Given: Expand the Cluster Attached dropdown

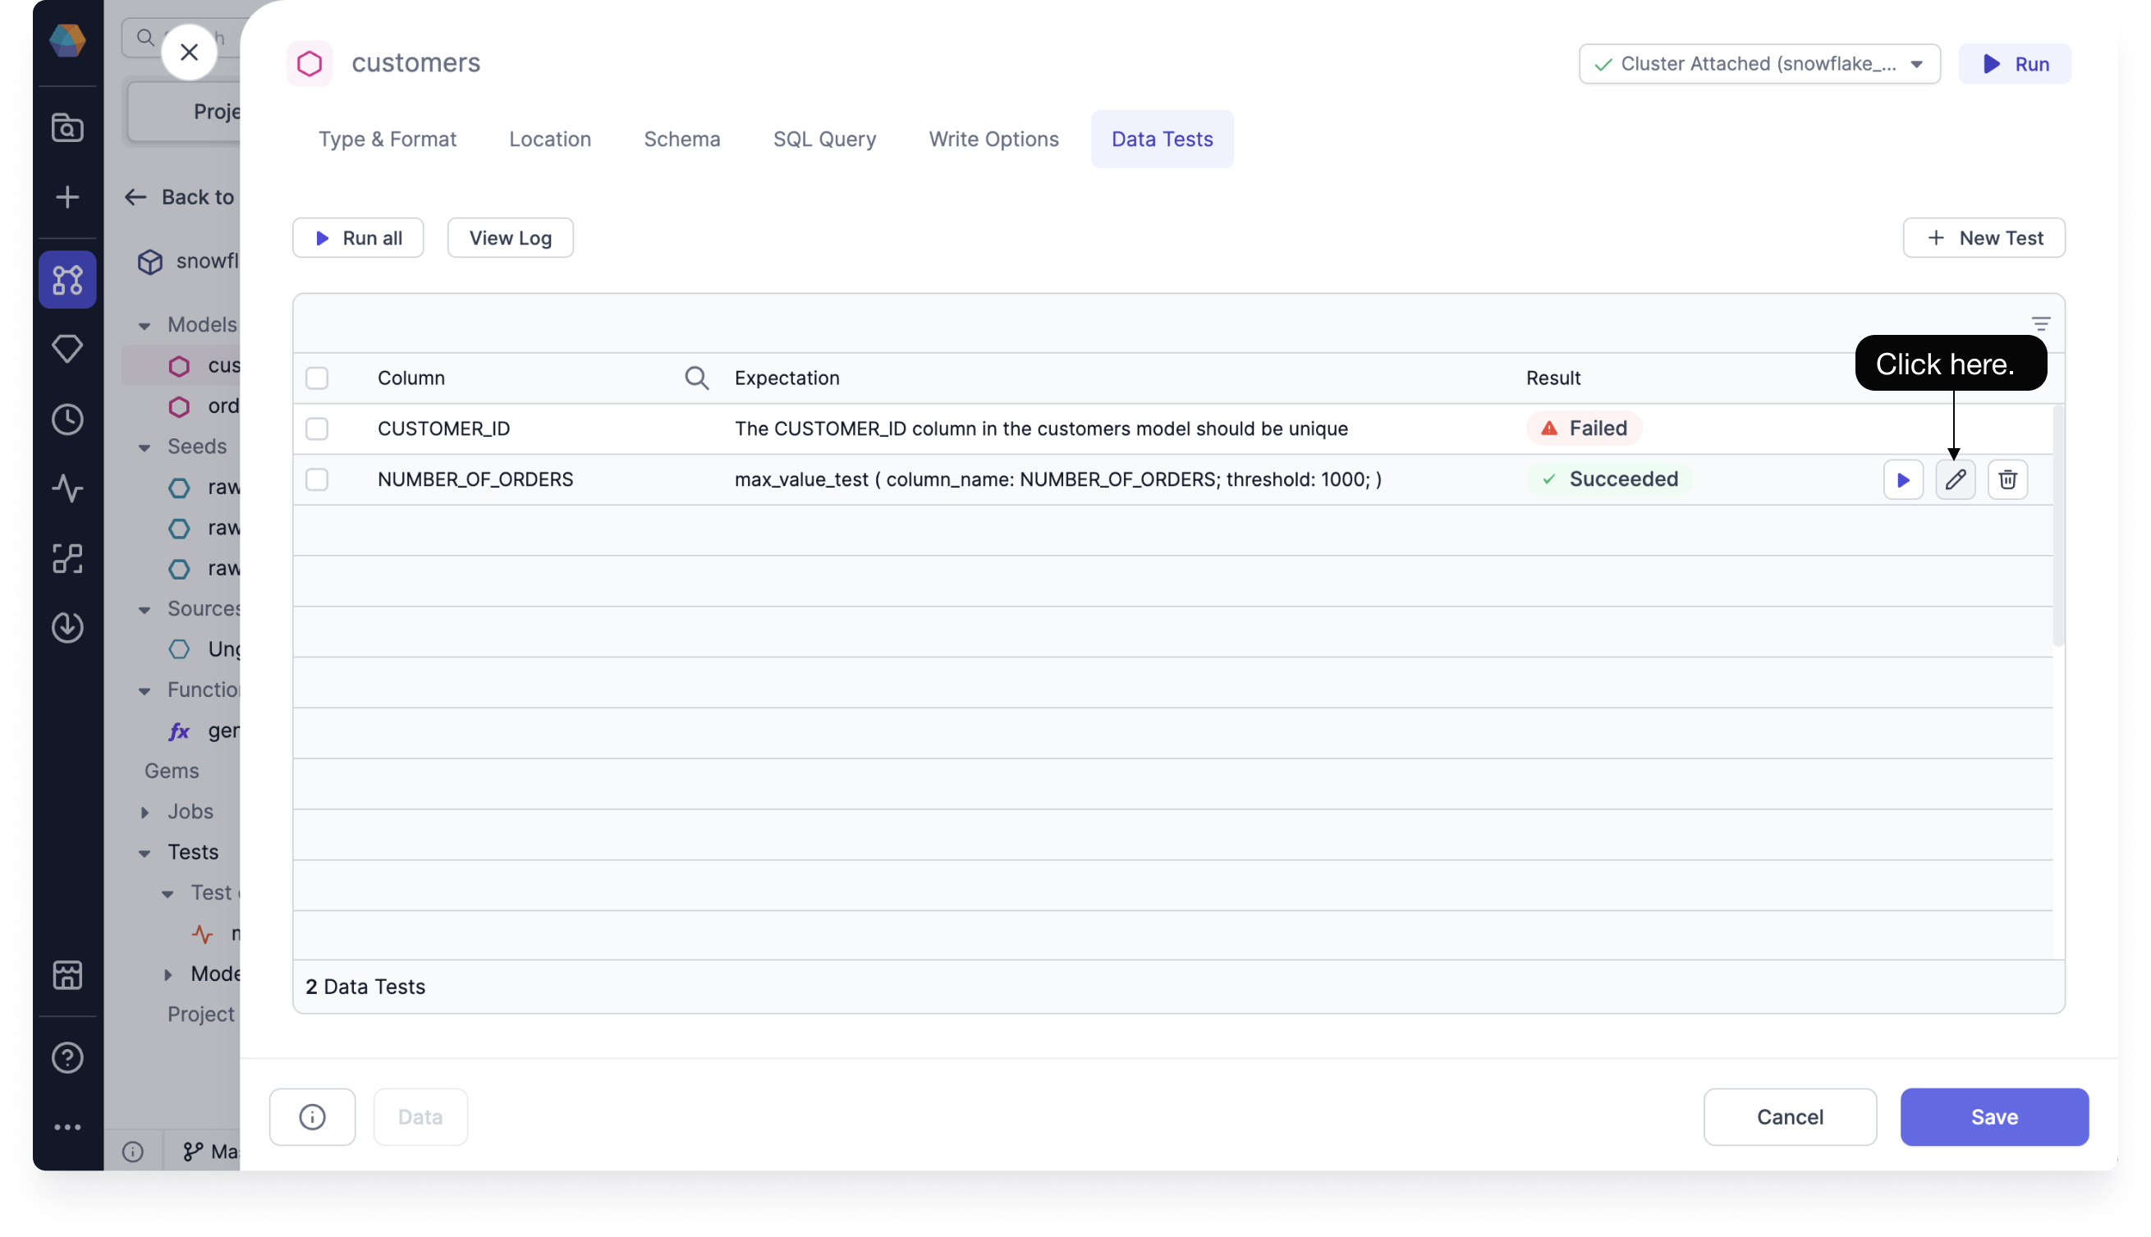Looking at the screenshot, I should click(1919, 62).
